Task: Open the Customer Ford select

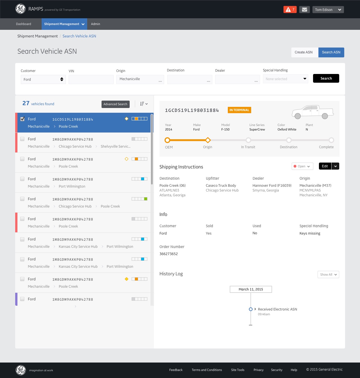Action: point(43,79)
